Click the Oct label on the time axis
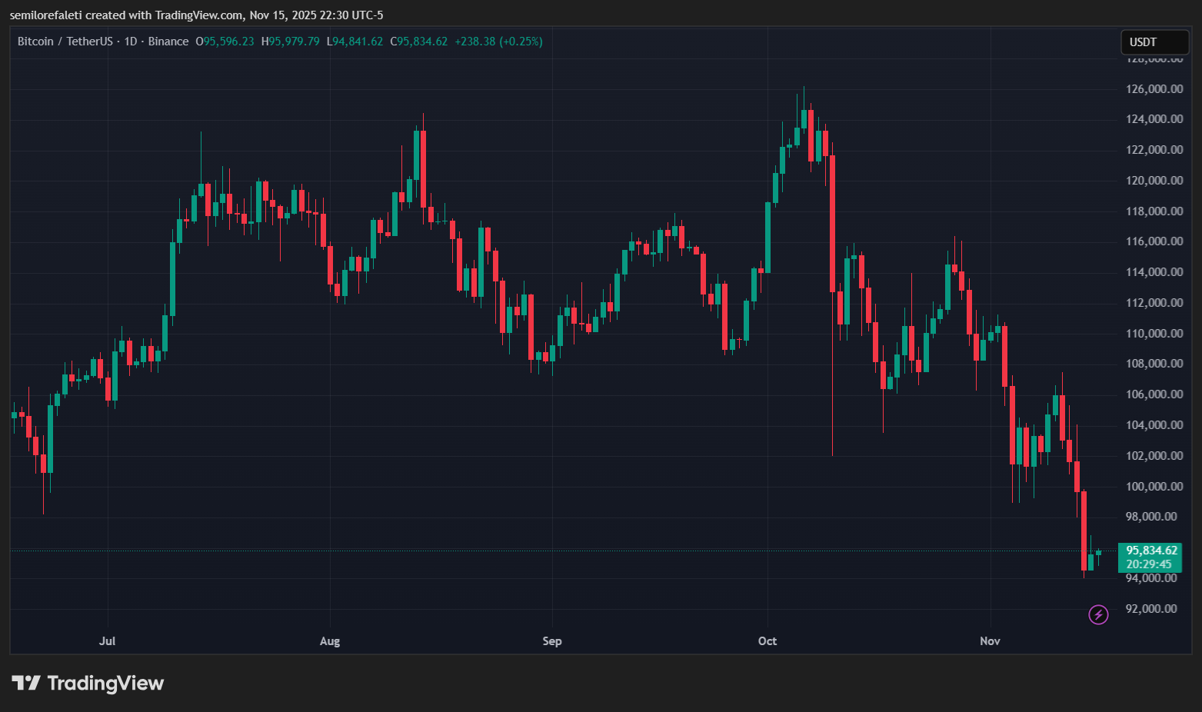The width and height of the screenshot is (1202, 712). click(767, 640)
